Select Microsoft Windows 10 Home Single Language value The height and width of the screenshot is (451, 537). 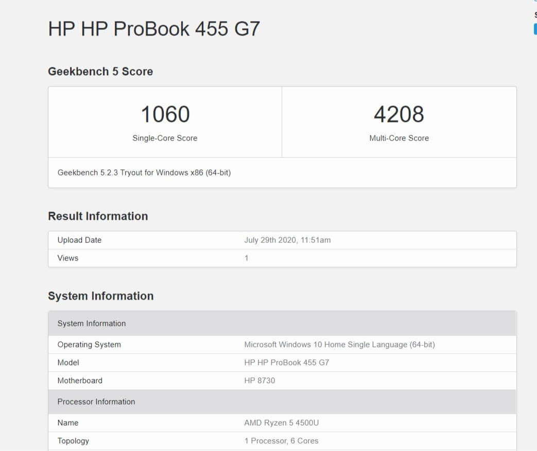click(x=339, y=344)
